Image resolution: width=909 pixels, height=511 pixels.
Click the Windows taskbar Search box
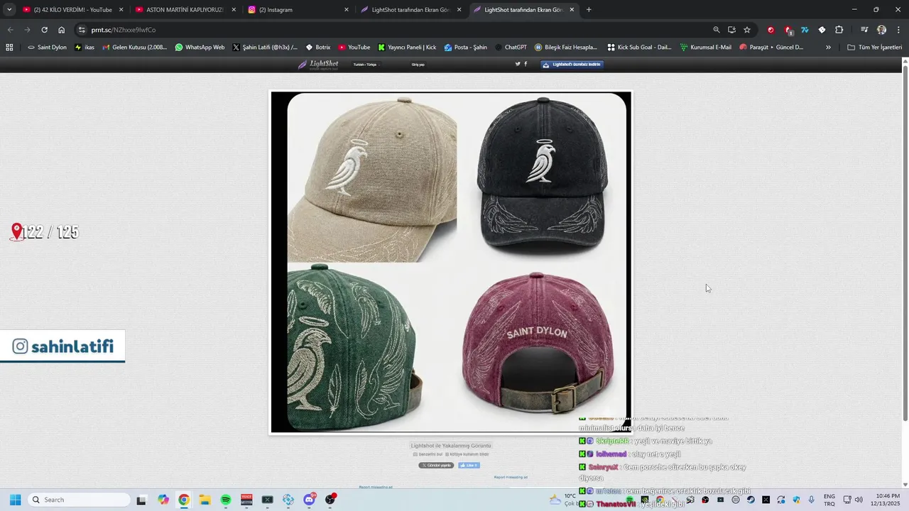click(79, 500)
